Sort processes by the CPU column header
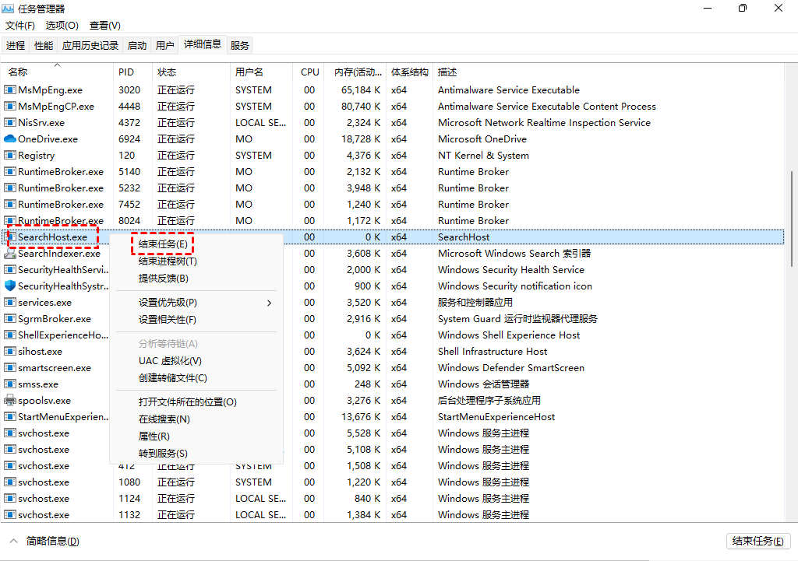 click(x=309, y=72)
